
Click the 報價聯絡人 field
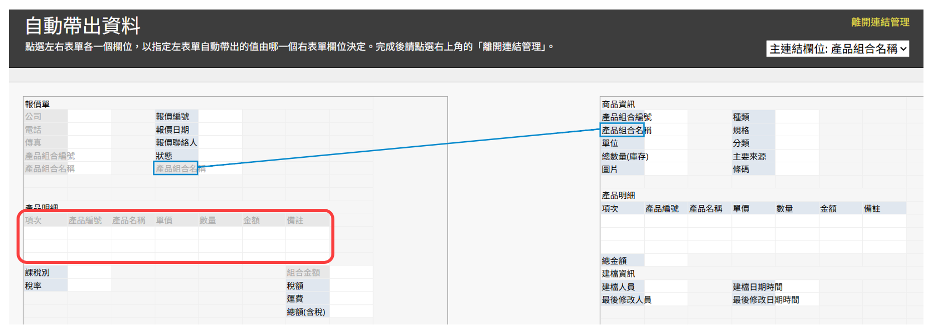(x=176, y=143)
